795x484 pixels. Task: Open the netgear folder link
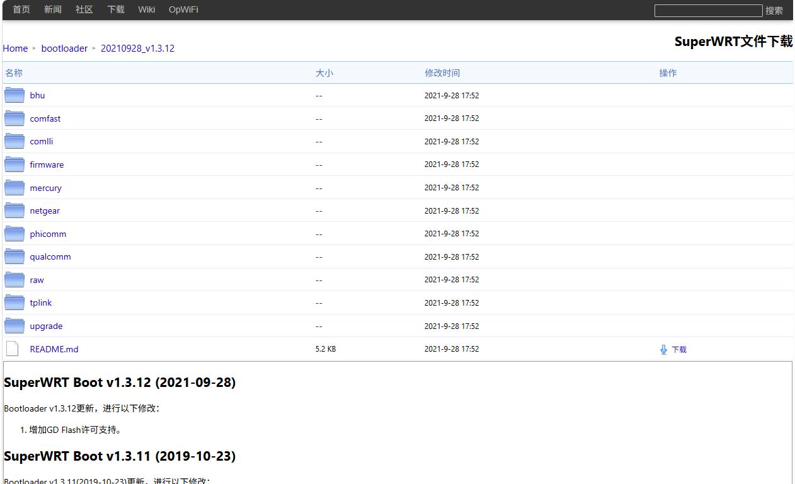[45, 211]
